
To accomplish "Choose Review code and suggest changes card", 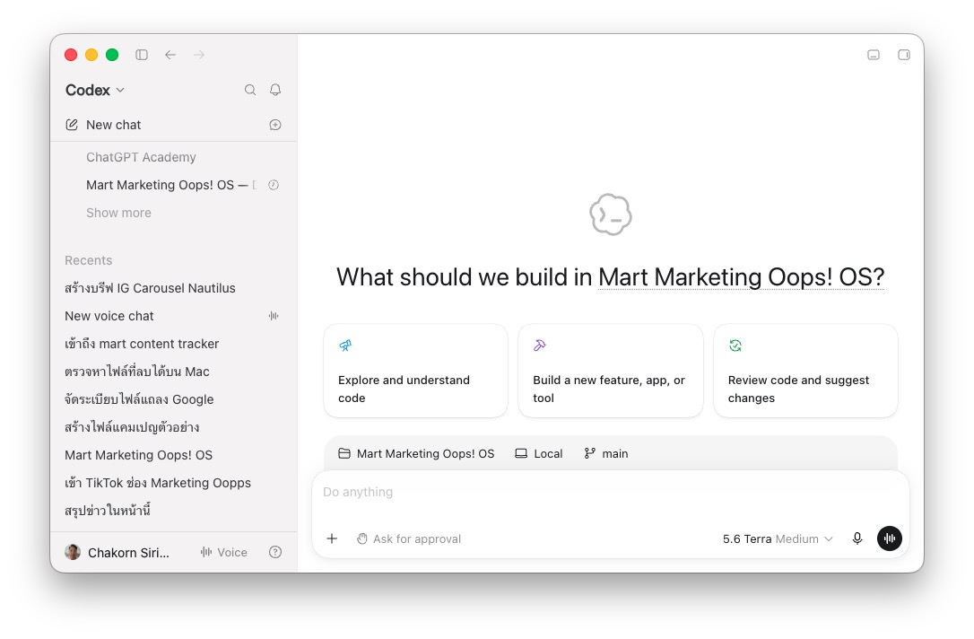I will click(x=805, y=371).
